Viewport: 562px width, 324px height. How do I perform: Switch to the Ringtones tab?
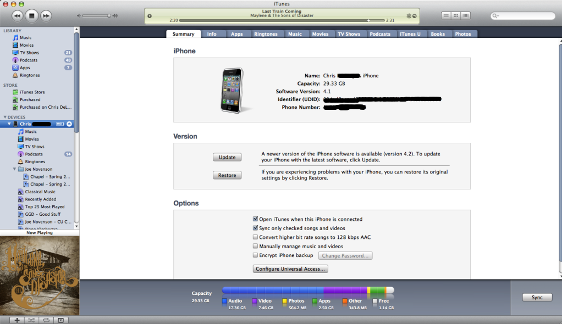pos(266,34)
